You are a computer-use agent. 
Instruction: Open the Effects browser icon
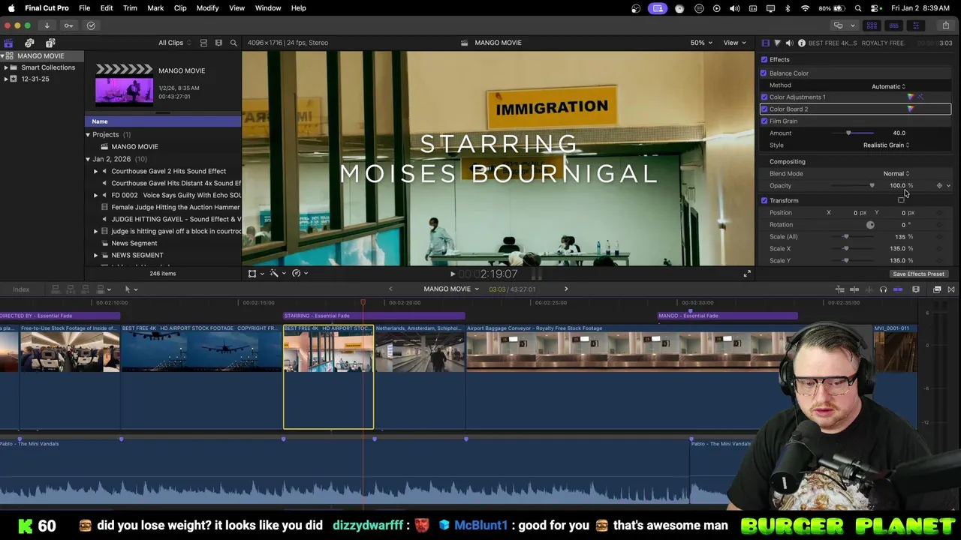tap(937, 289)
